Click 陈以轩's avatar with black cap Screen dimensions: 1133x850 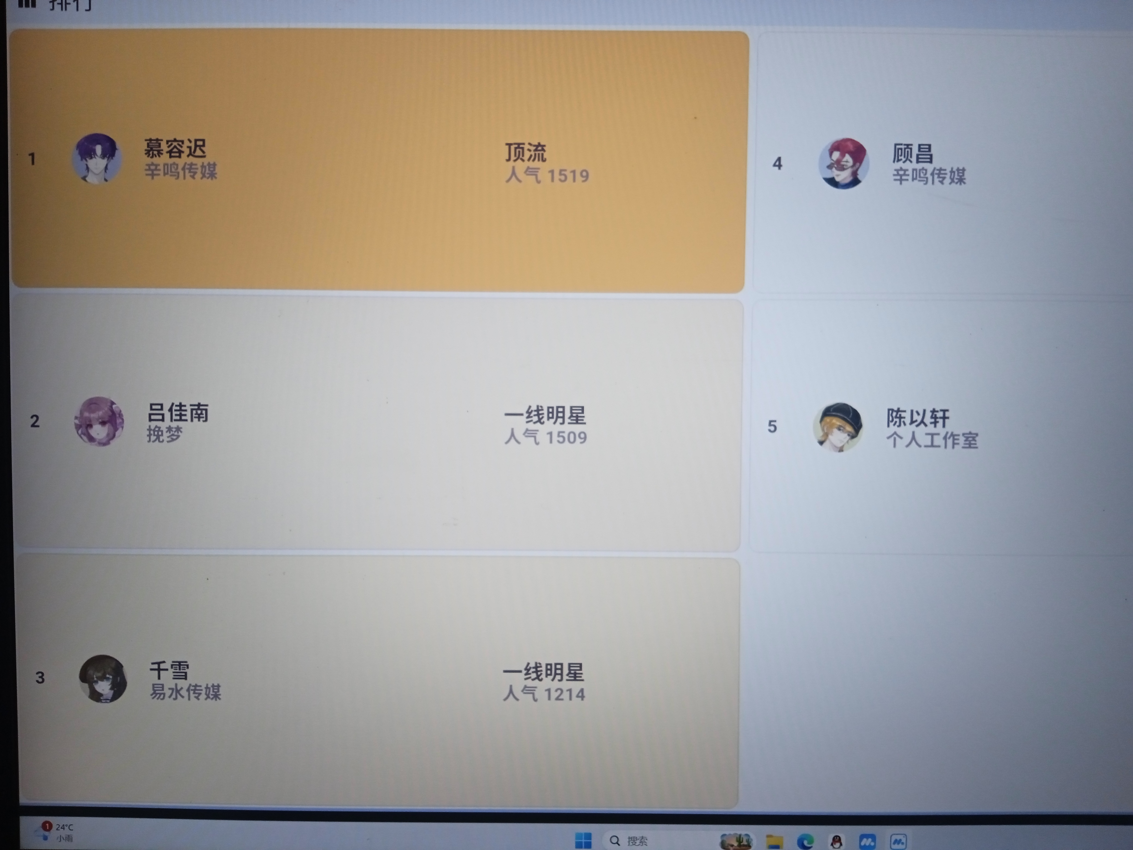[838, 427]
